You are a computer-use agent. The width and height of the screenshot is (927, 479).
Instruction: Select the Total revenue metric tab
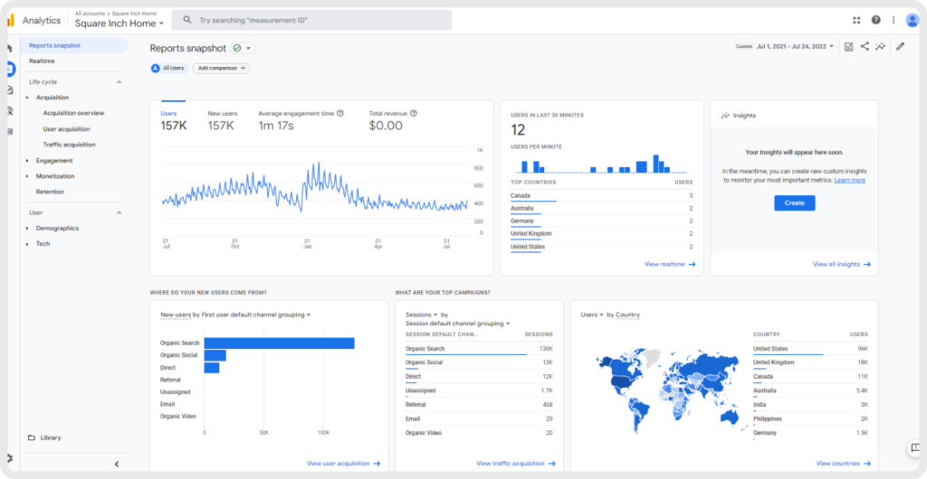coord(393,120)
